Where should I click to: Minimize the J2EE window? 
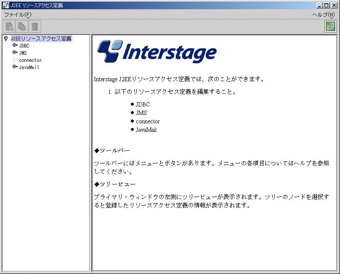319,5
